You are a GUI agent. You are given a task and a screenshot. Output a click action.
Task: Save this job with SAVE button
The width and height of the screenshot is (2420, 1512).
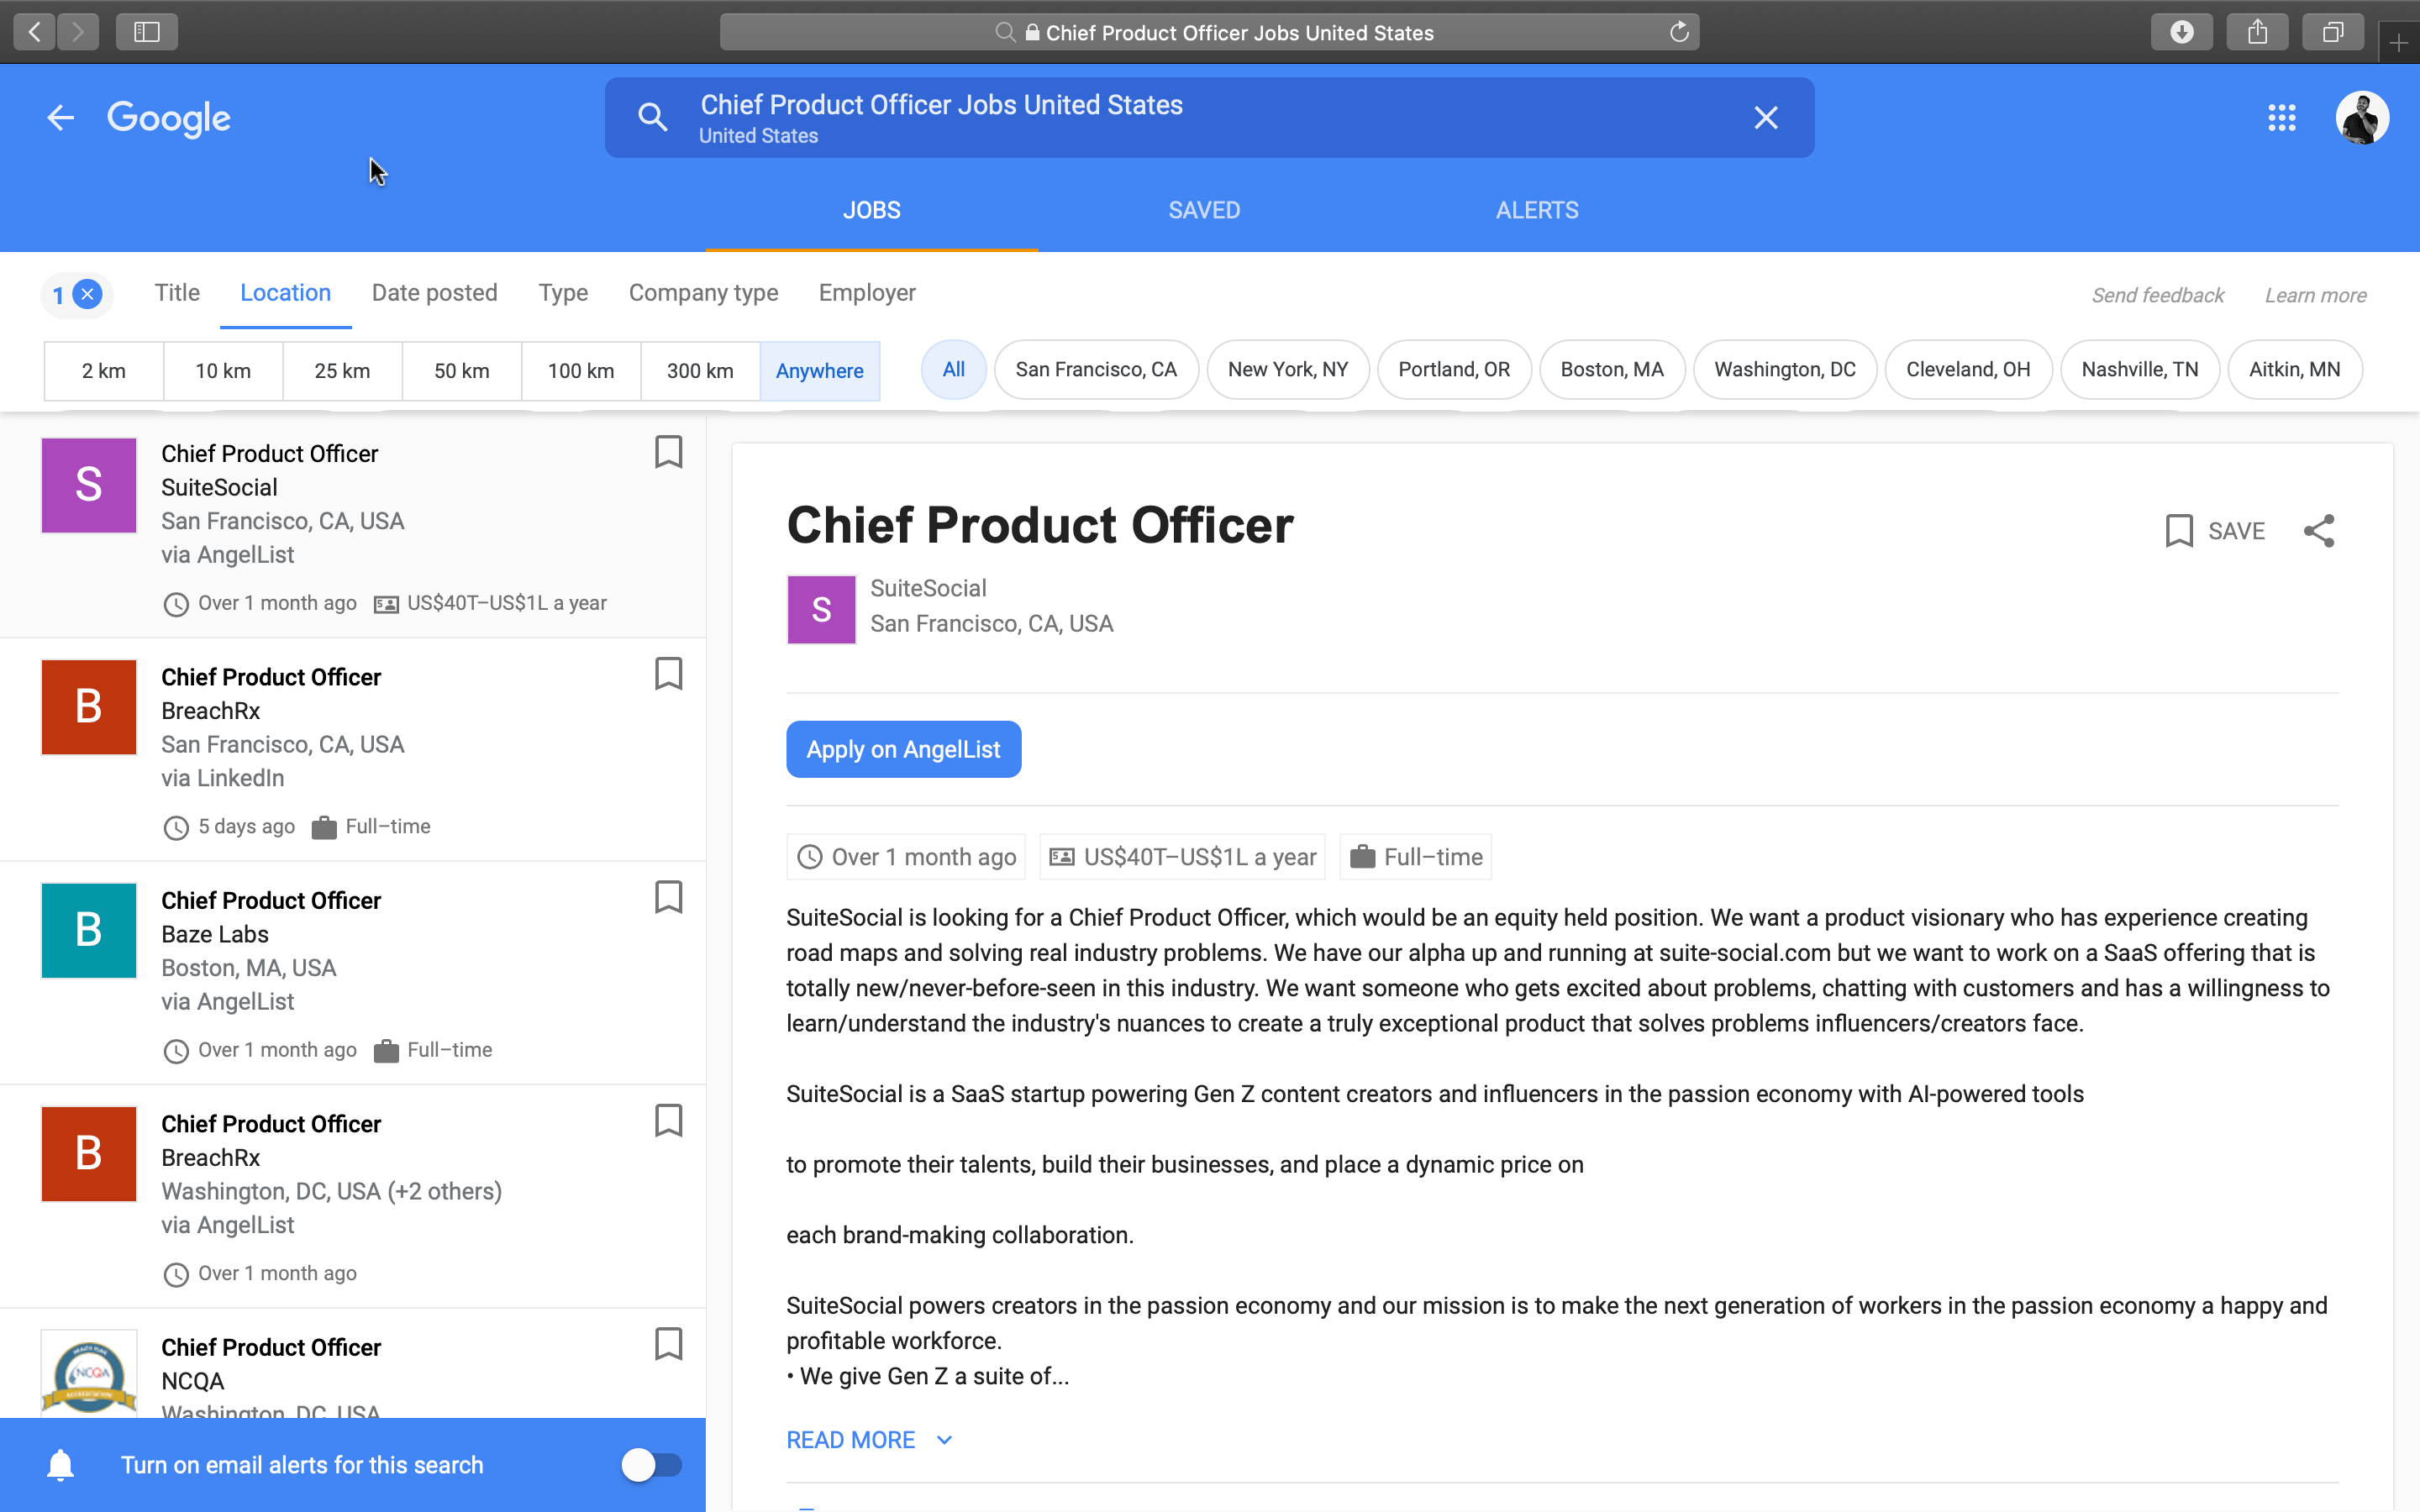2215,531
